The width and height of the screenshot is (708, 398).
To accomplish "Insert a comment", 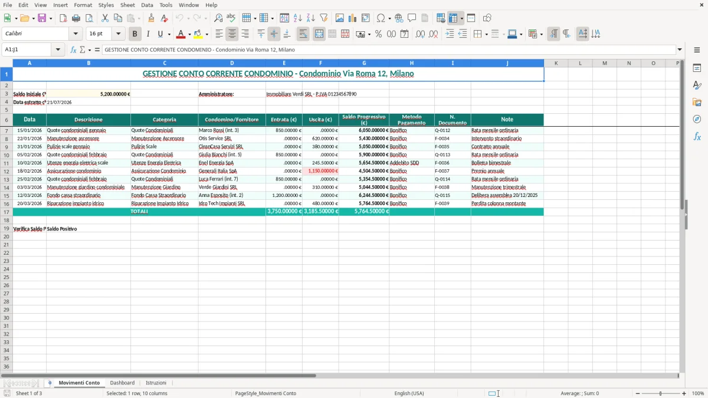I will (412, 18).
